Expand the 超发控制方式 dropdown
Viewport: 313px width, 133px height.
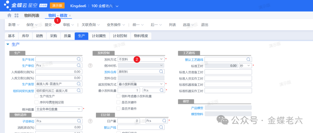click(x=161, y=84)
